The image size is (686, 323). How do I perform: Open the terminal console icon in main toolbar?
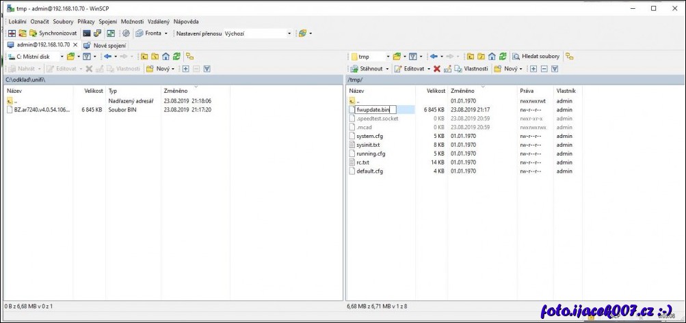(x=87, y=33)
